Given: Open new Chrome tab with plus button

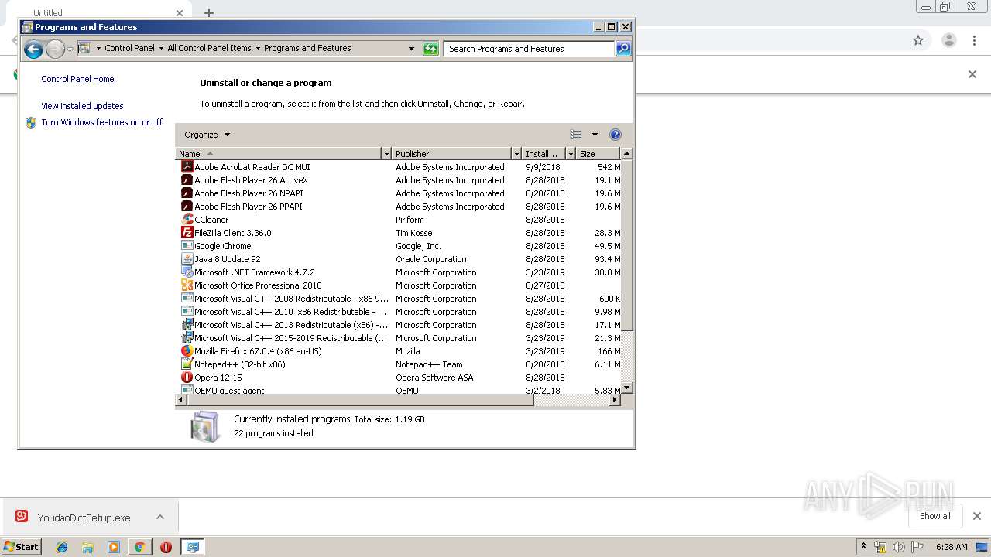Looking at the screenshot, I should point(209,13).
